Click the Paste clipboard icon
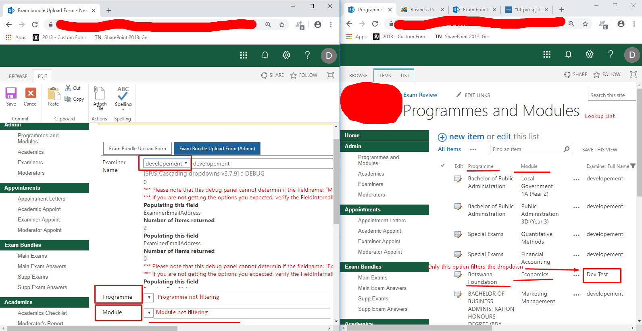The height and width of the screenshot is (331, 642). coord(53,94)
